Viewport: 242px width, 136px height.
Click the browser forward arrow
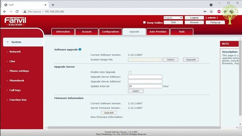click(x=11, y=12)
